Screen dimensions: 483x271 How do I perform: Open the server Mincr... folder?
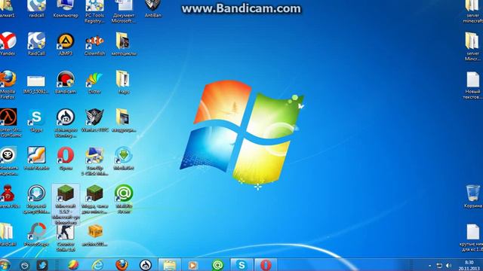pyautogui.click(x=473, y=47)
